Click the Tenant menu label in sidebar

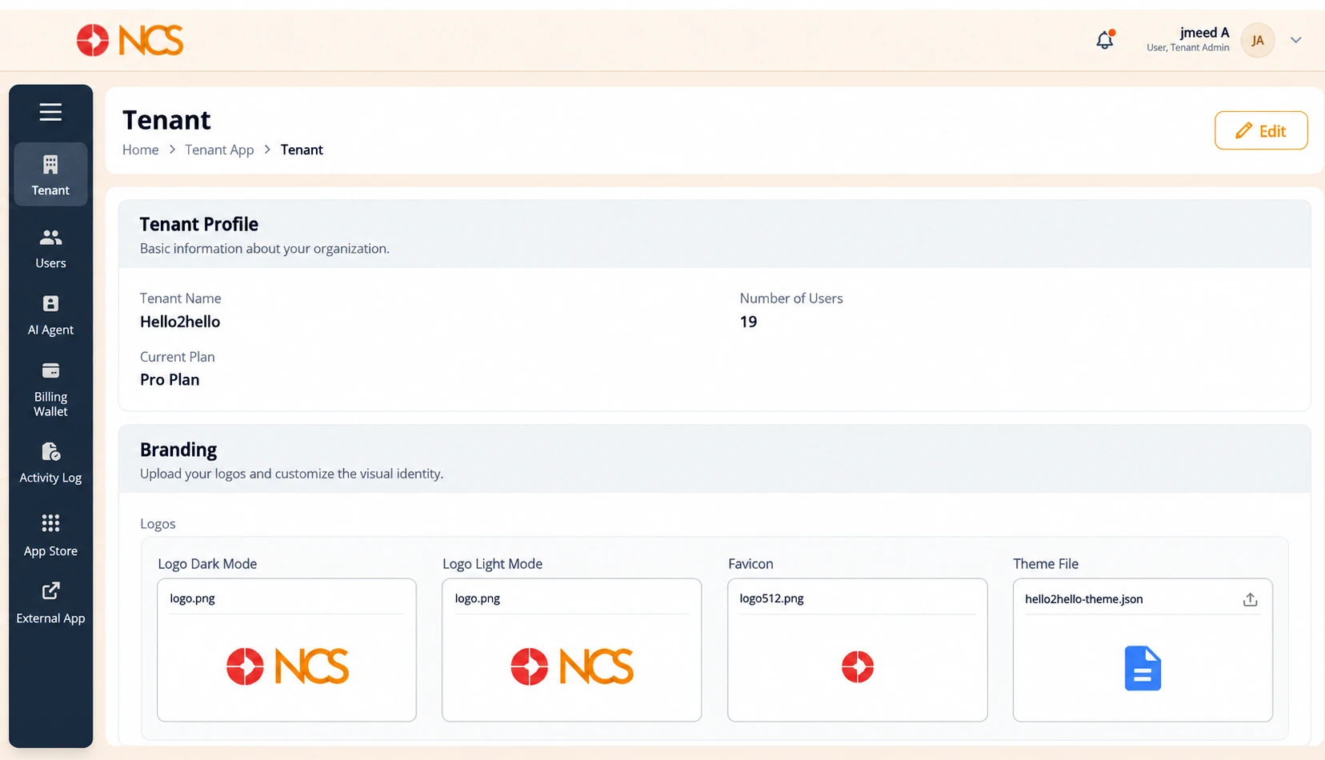pos(50,190)
